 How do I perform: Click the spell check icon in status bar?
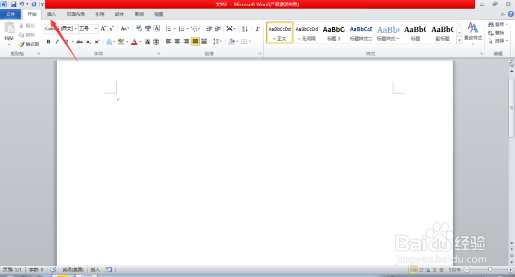53,270
